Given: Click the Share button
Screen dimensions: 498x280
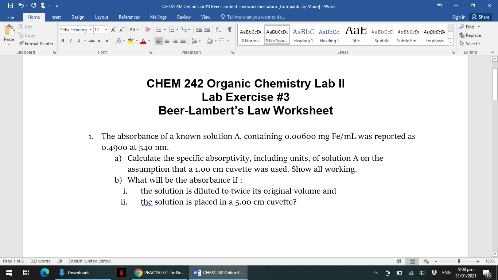Looking at the screenshot, I should tap(481, 17).
